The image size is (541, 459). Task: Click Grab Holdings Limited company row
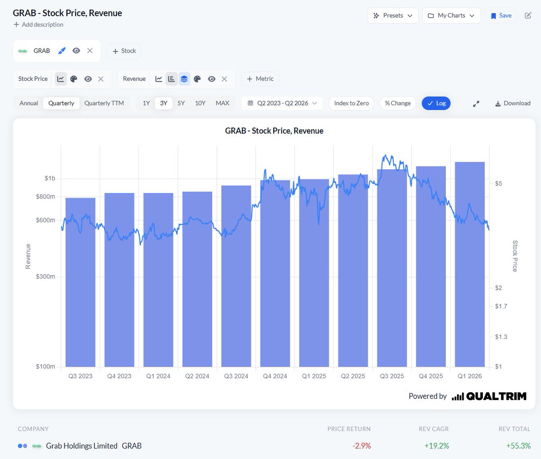coord(274,446)
